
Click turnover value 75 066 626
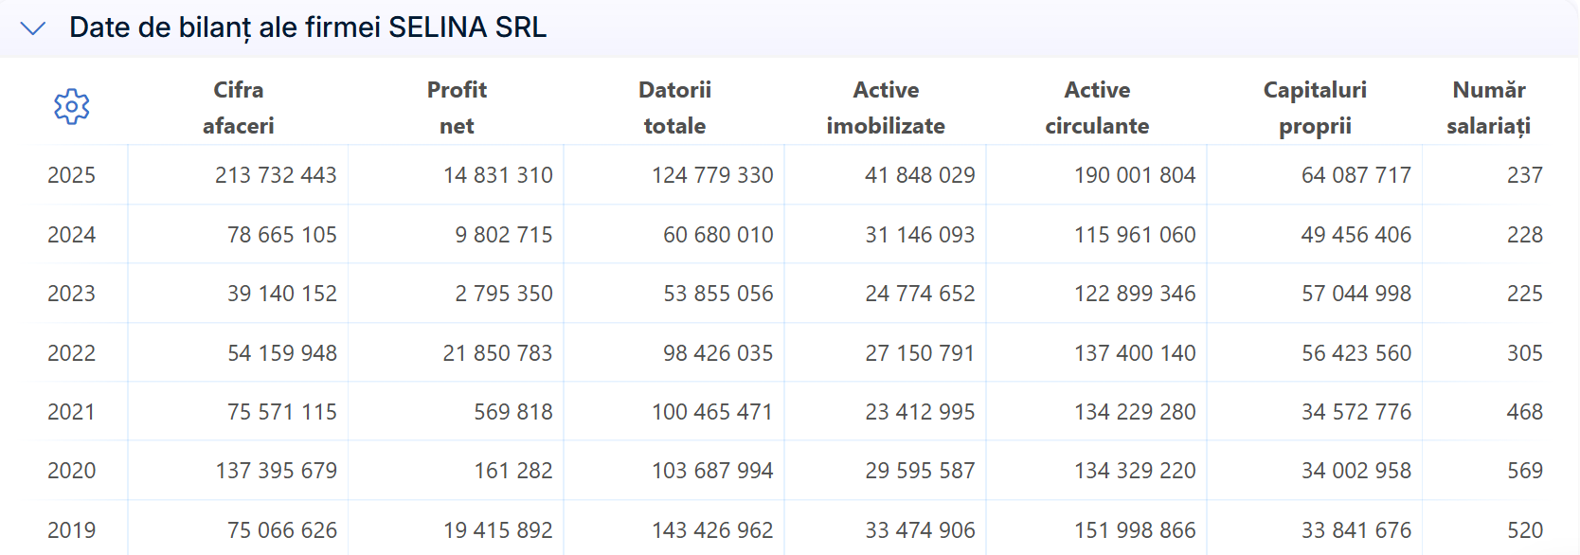[282, 530]
